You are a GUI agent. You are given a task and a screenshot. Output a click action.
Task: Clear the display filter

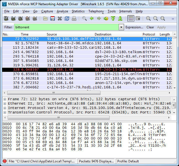[x=150, y=27]
